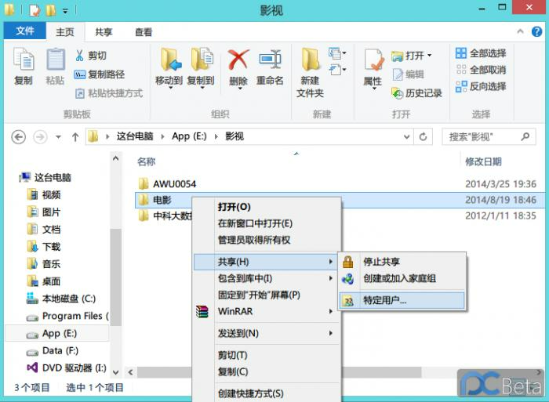Switch to the Share (共享) ribbon tab
Image resolution: width=549 pixels, height=402 pixels.
[x=104, y=32]
